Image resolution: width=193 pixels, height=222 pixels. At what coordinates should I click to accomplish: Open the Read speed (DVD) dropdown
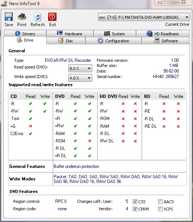[x=80, y=68]
